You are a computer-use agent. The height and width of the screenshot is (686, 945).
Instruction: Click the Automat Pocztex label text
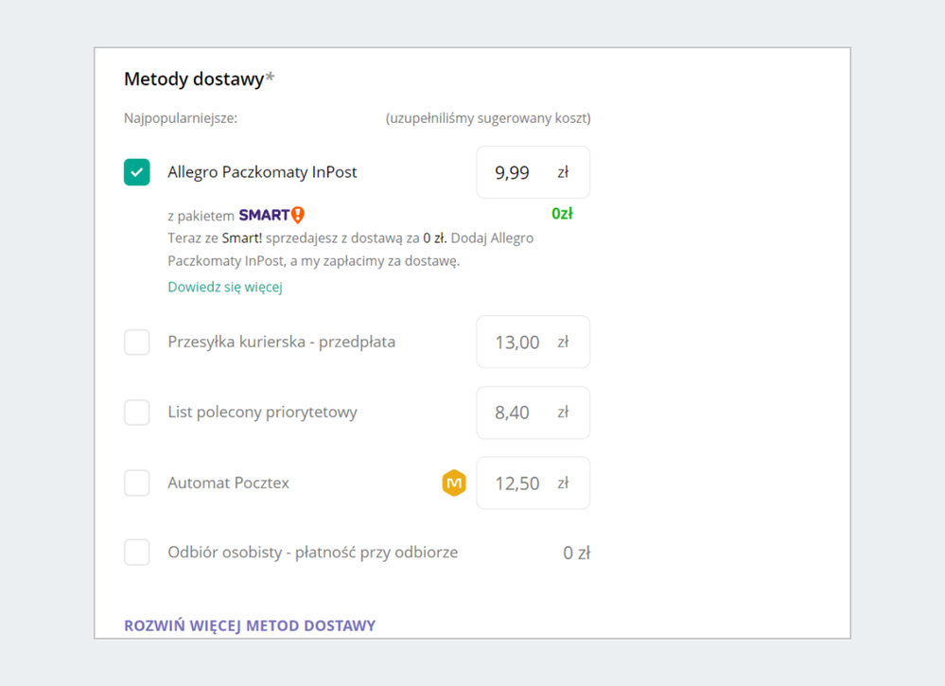tap(228, 483)
